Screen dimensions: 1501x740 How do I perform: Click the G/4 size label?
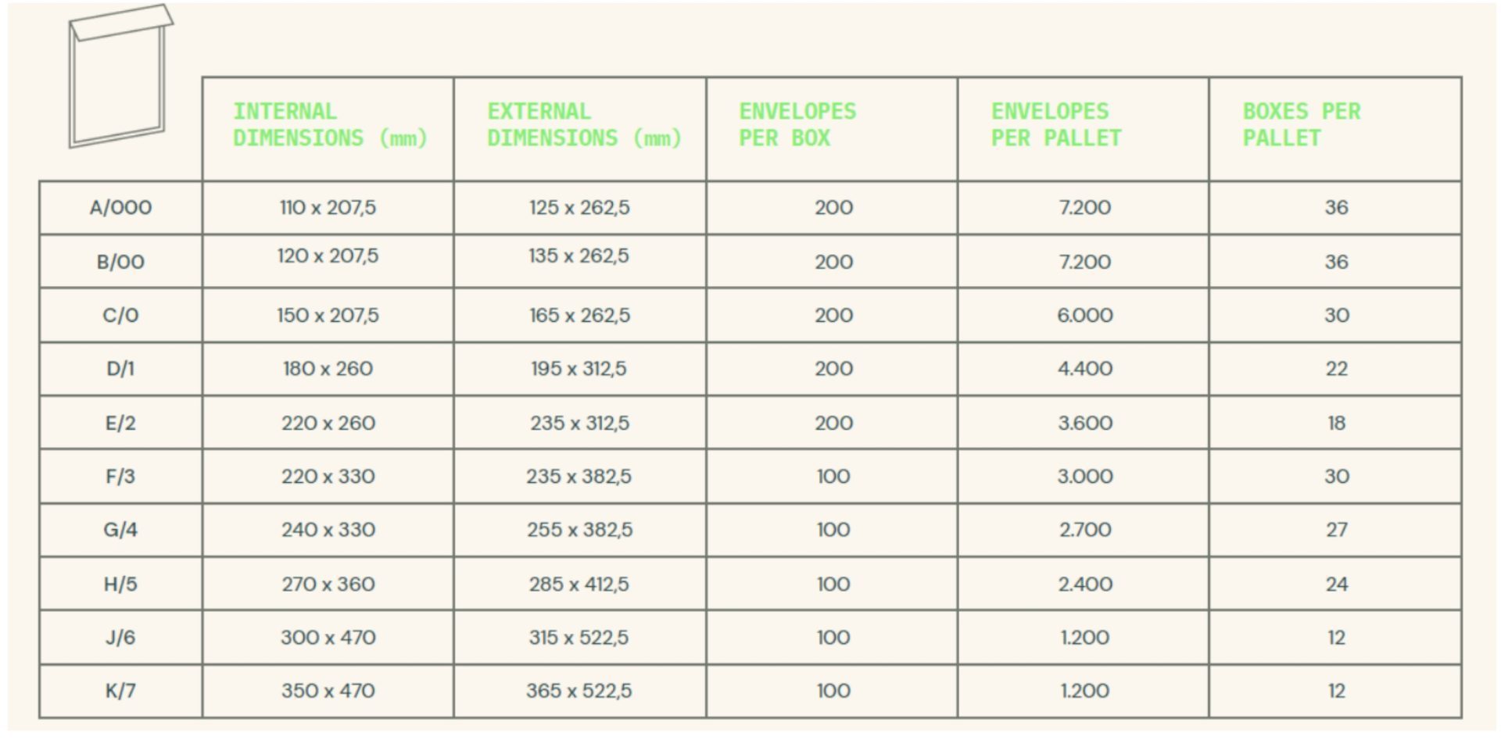(120, 530)
